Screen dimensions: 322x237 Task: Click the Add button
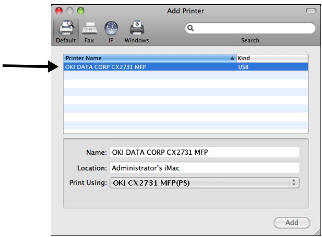[x=292, y=223]
